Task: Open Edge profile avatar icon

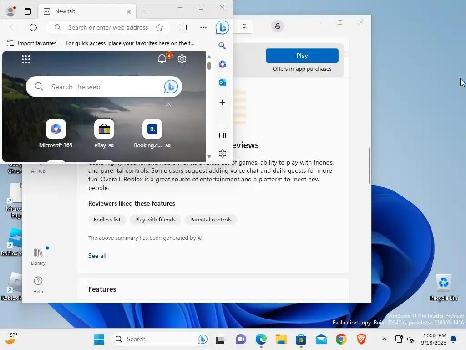Action: tap(11, 11)
